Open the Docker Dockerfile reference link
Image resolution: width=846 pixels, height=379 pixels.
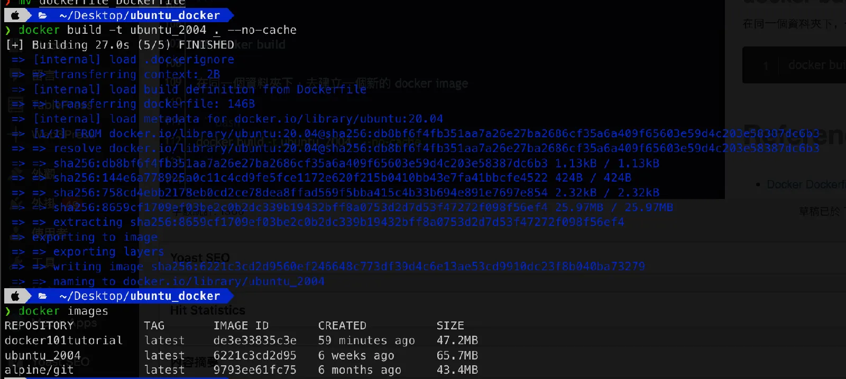coord(805,184)
